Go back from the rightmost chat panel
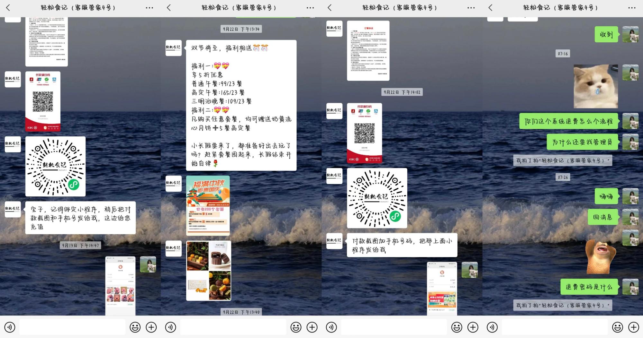Image resolution: width=643 pixels, height=338 pixels. [x=490, y=8]
